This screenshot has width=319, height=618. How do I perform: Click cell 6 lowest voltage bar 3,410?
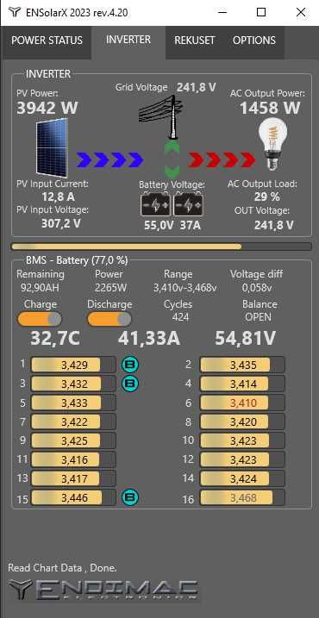(242, 403)
